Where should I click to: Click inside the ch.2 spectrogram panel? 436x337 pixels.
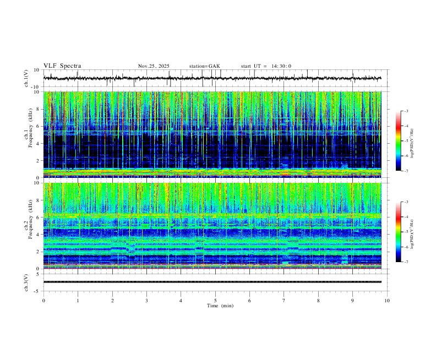[x=212, y=226]
